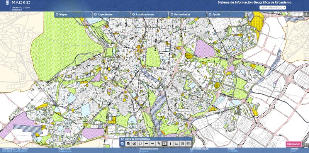
Task: Click the pink Ordenación button
Action: pos(294,144)
